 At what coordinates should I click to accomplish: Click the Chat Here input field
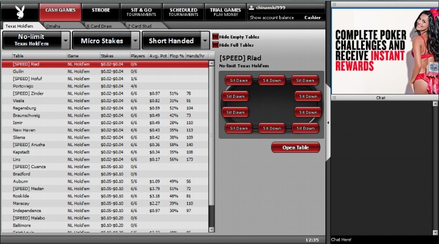pos(385,240)
